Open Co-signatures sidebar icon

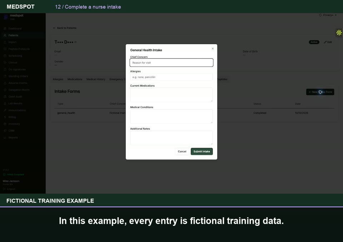pyautogui.click(x=5, y=69)
